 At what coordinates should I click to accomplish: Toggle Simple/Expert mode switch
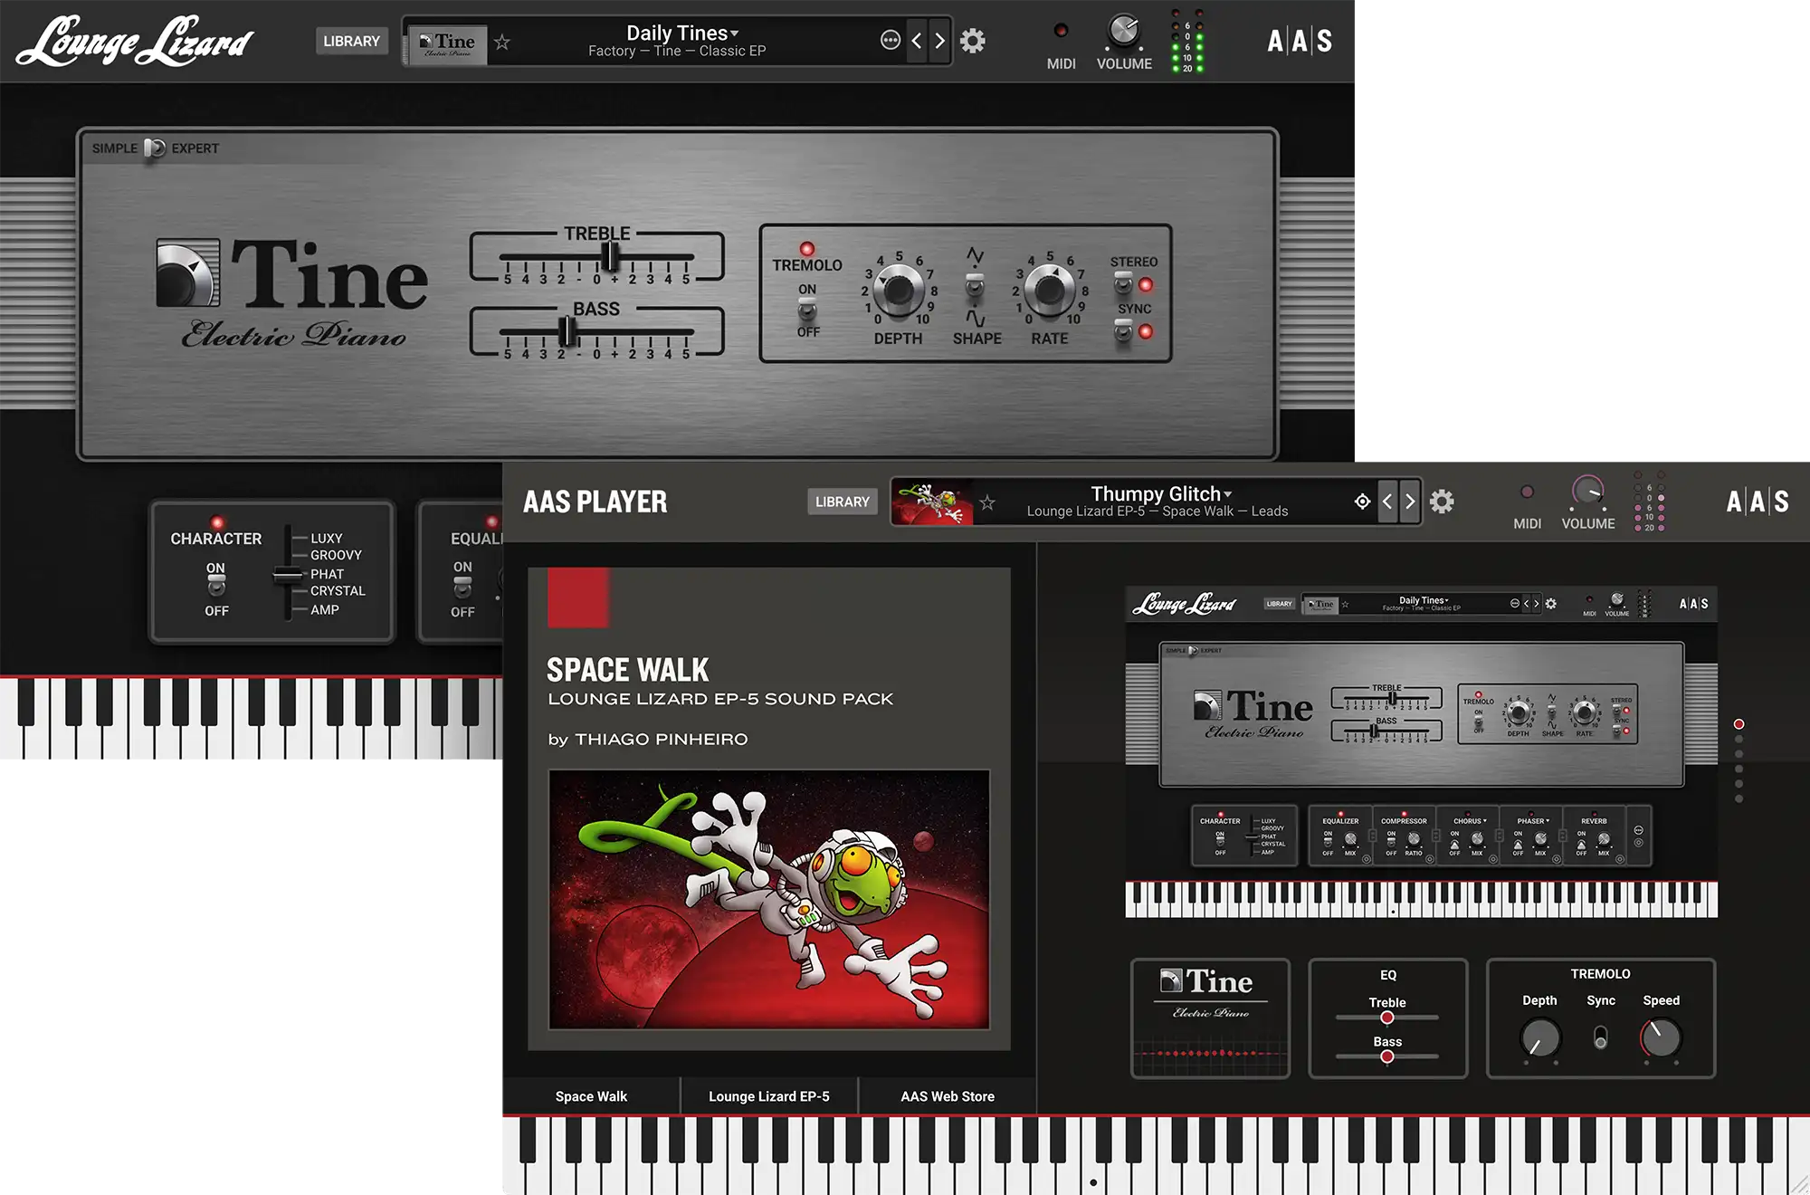155,148
